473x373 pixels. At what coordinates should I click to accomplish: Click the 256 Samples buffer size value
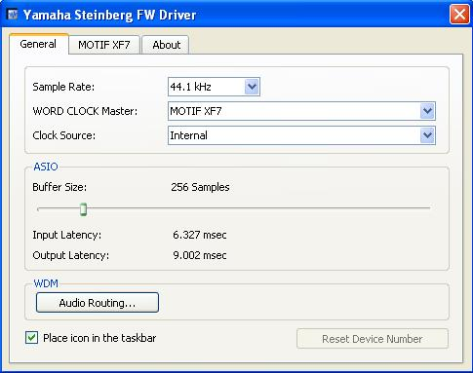(x=200, y=187)
